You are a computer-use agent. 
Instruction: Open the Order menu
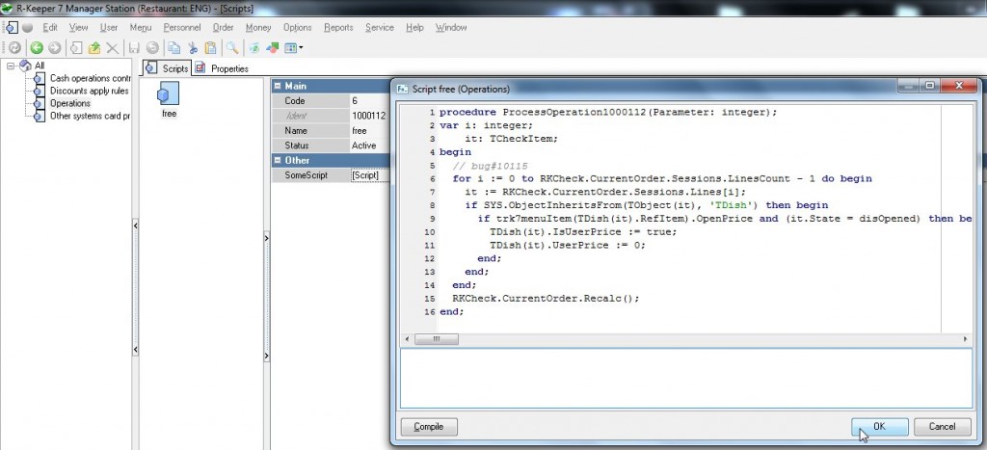tap(223, 28)
